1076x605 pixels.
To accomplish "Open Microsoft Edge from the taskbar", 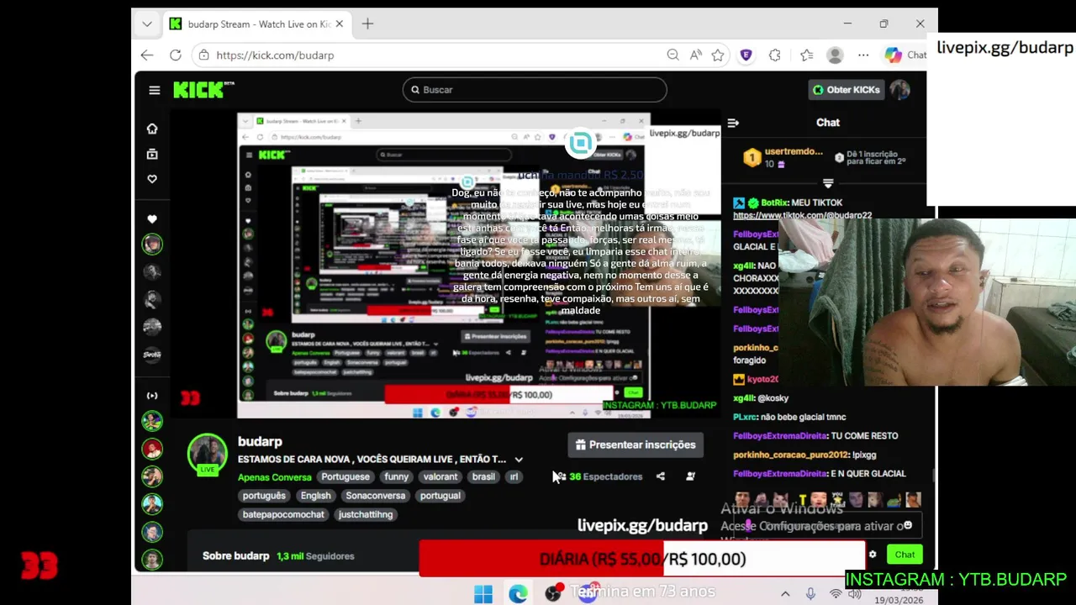I will (x=518, y=595).
